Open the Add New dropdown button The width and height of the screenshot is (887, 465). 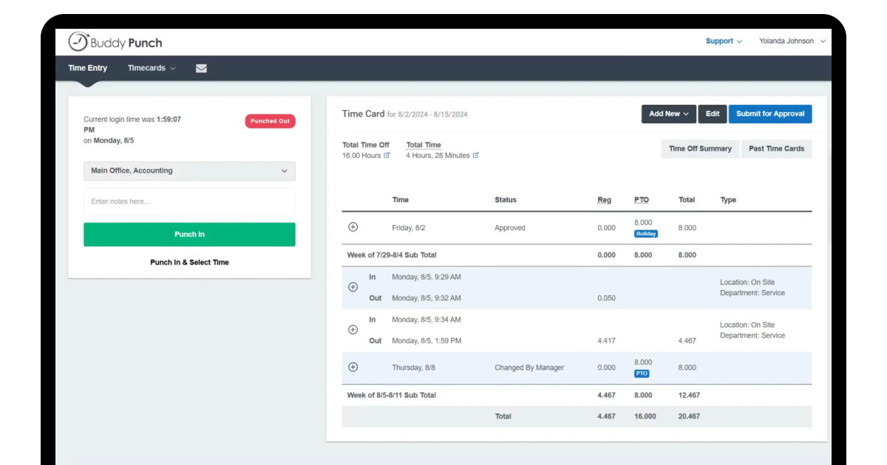(668, 114)
